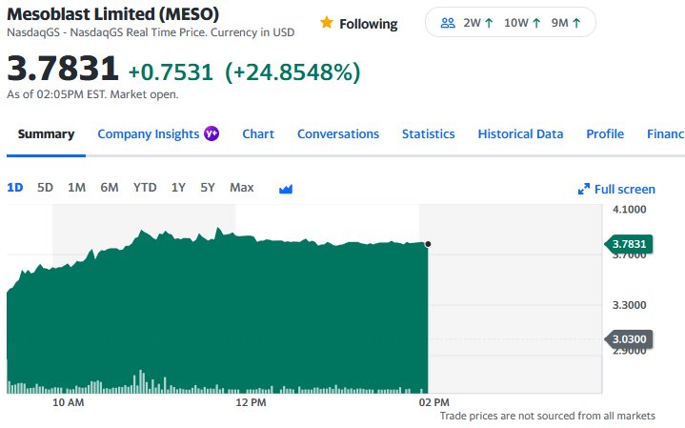The image size is (685, 428).
Task: Go to the Statistics tab
Action: coord(428,134)
